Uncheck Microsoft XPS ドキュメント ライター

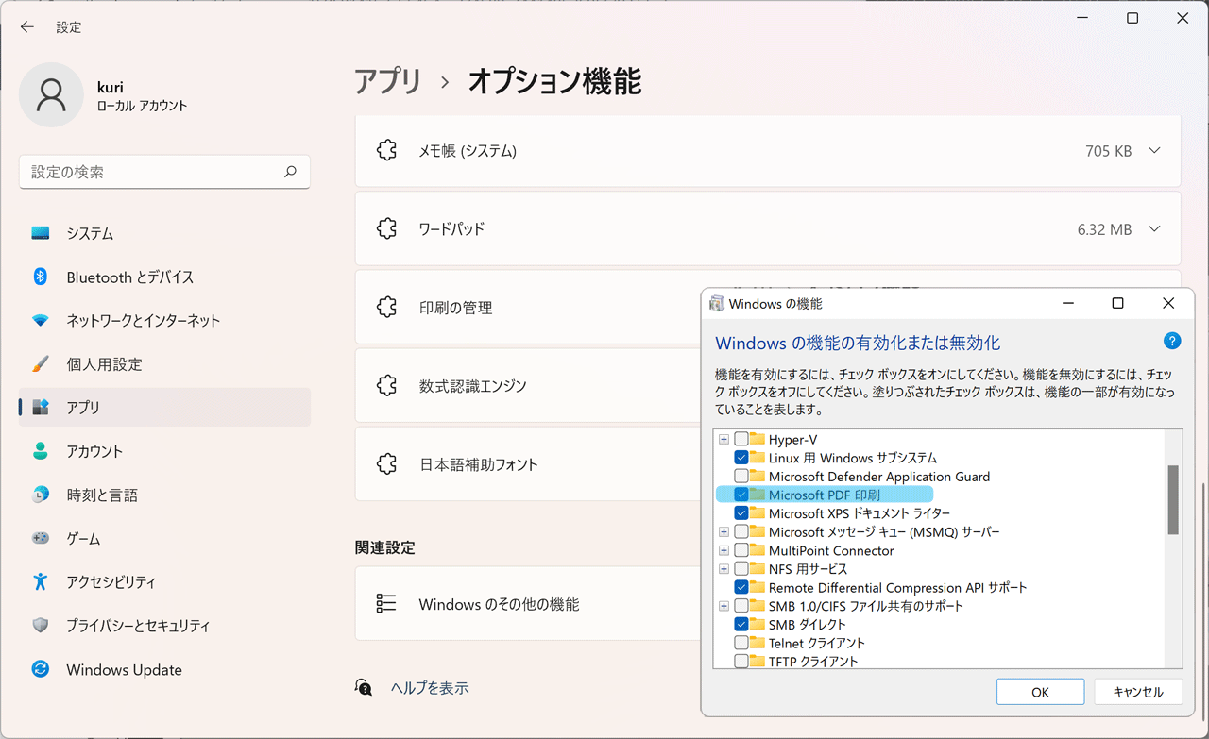click(x=741, y=513)
